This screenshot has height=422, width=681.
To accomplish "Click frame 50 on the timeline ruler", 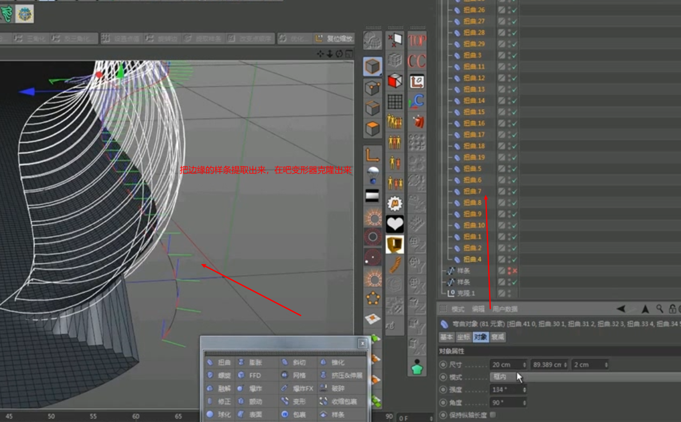I will [51, 416].
